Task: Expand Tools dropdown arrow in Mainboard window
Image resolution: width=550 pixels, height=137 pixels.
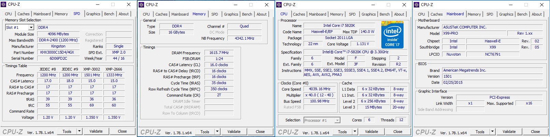Action: tap(492, 132)
